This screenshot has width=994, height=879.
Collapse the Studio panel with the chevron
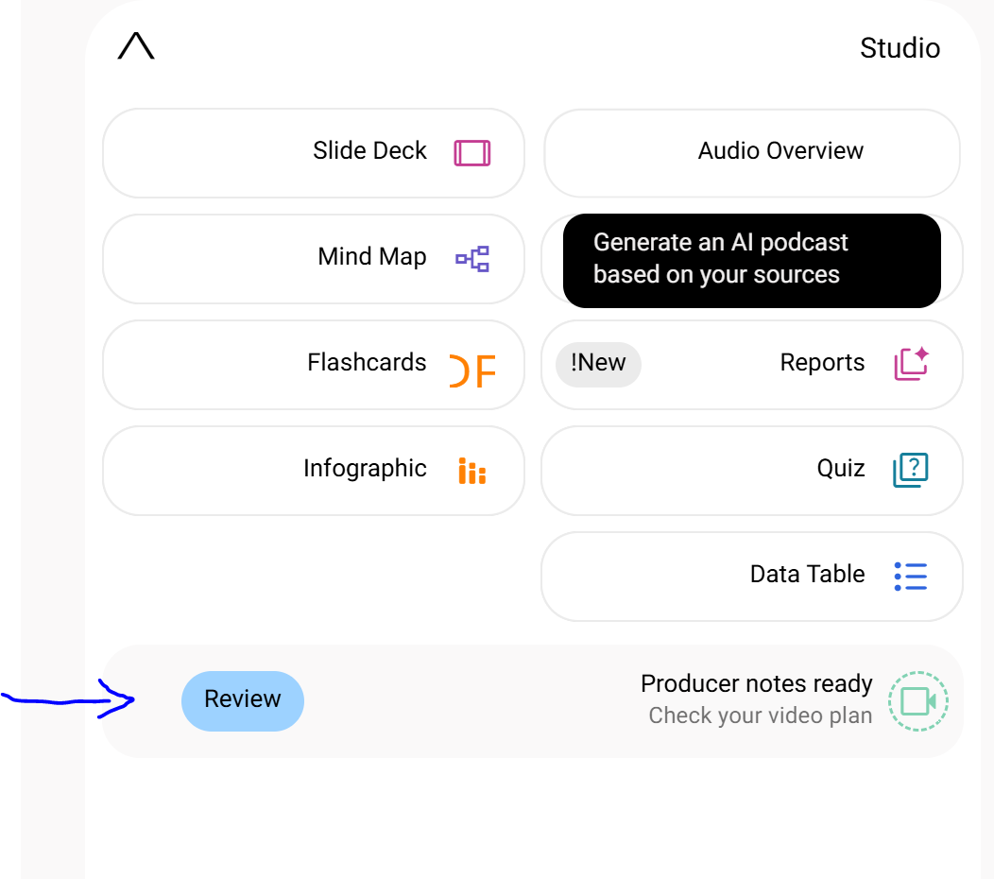136,46
